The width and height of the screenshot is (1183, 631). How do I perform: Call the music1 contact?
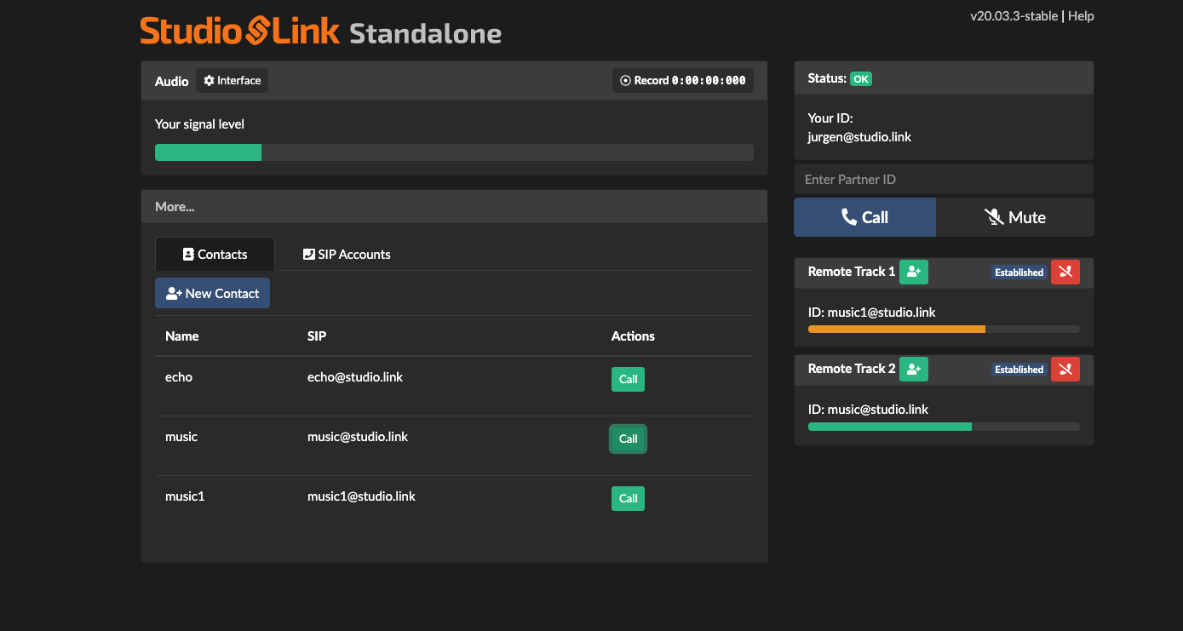(628, 499)
